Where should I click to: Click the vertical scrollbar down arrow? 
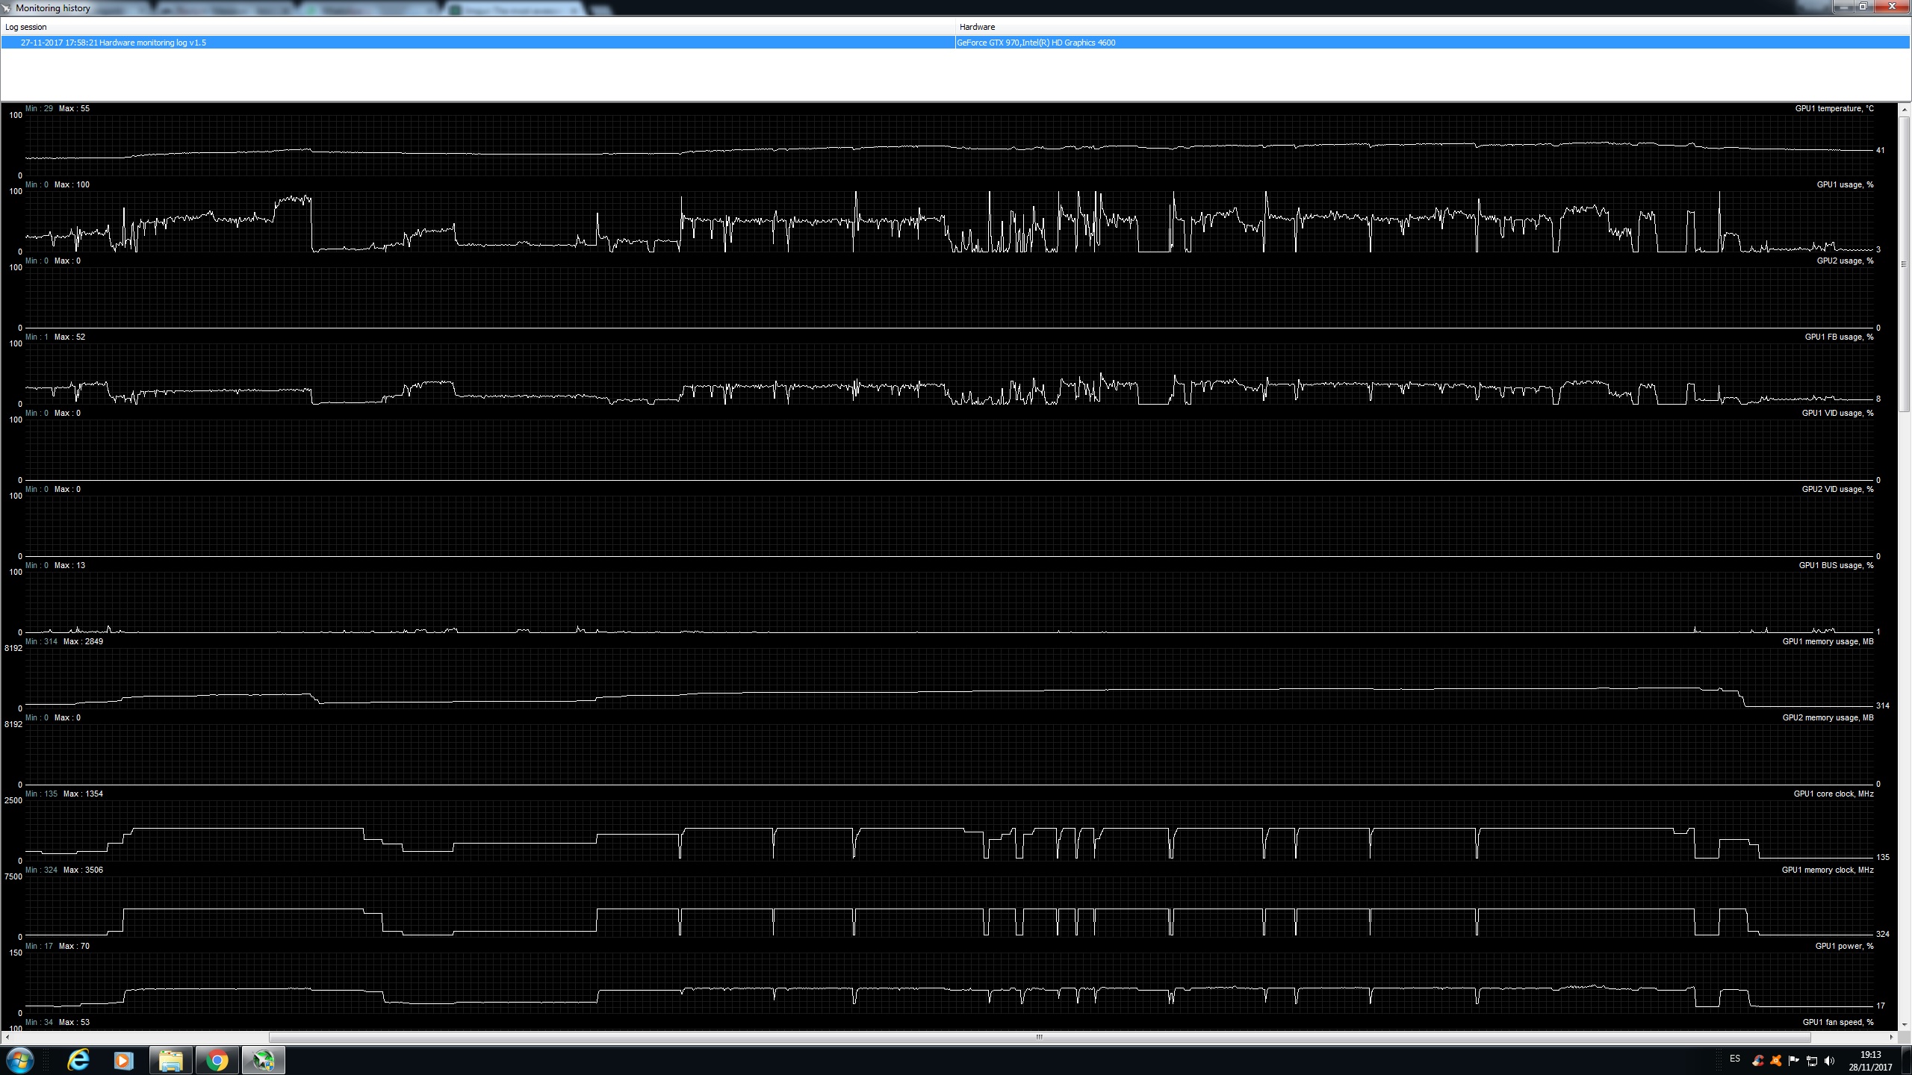click(1905, 1025)
